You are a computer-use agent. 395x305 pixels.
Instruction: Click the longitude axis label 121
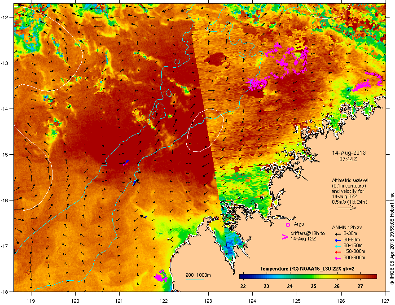pyautogui.click(x=119, y=301)
